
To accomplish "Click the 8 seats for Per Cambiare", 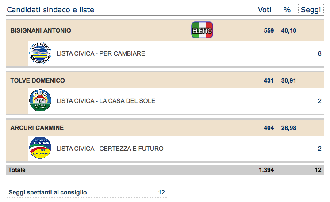I will click(319, 53).
